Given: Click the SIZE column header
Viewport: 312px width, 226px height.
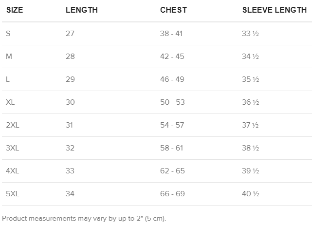Looking at the screenshot, I should 15,10.
